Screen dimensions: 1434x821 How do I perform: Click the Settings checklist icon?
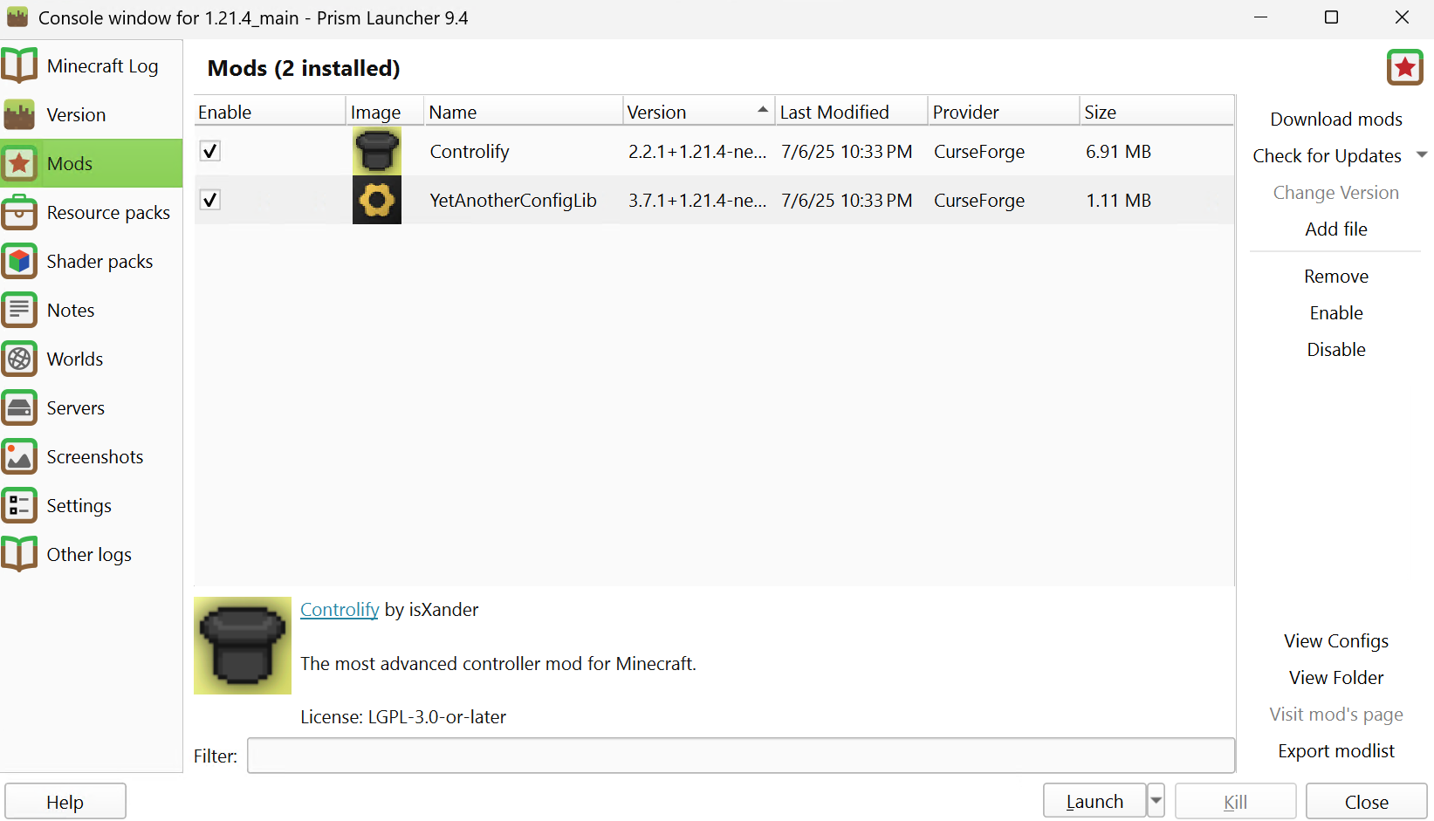(x=19, y=505)
